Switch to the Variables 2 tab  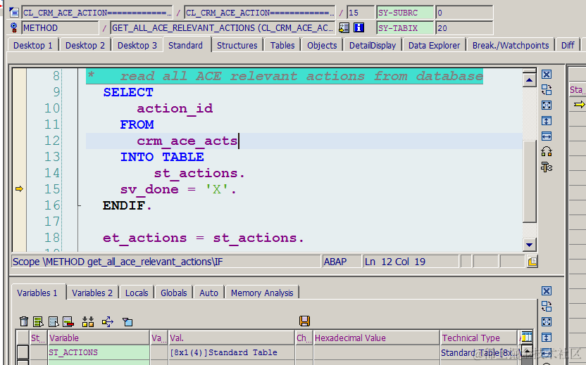click(x=92, y=293)
